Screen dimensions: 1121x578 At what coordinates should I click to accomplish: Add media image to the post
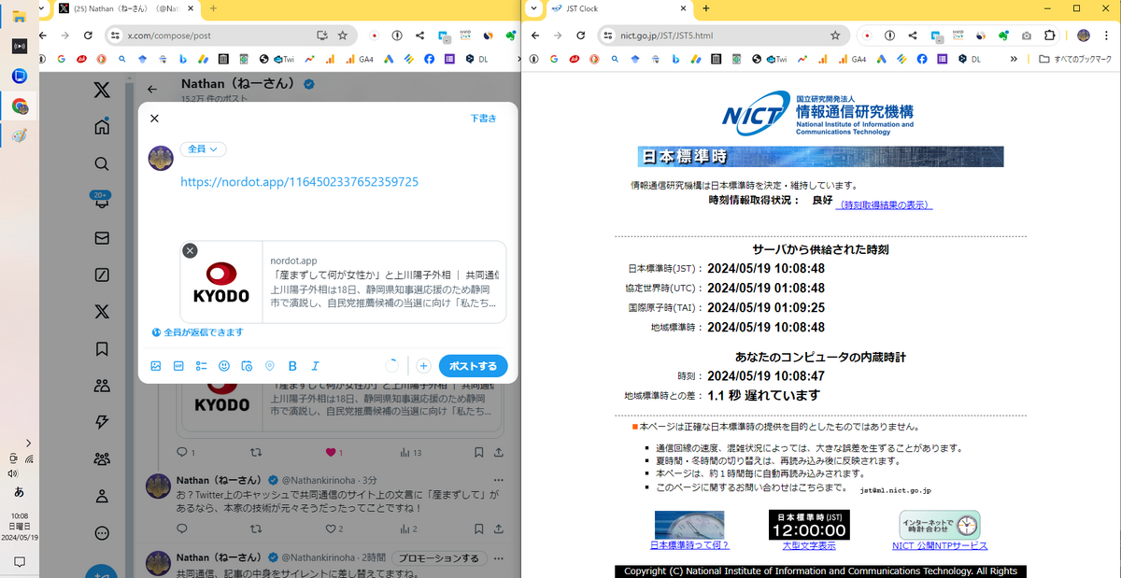click(156, 366)
